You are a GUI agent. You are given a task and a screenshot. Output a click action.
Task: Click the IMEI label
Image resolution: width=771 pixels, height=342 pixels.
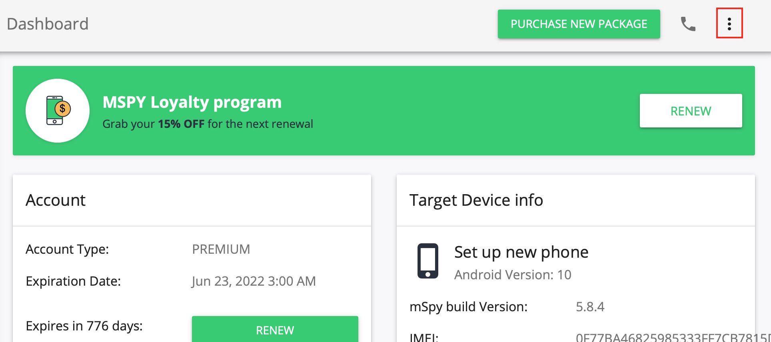424,338
